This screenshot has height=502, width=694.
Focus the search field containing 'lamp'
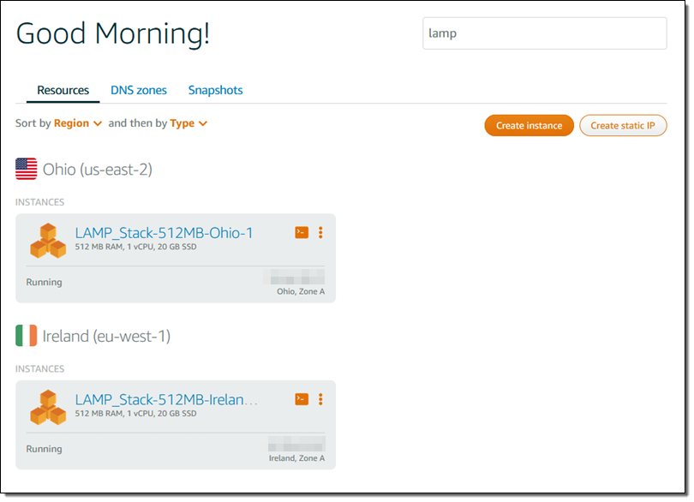(544, 33)
